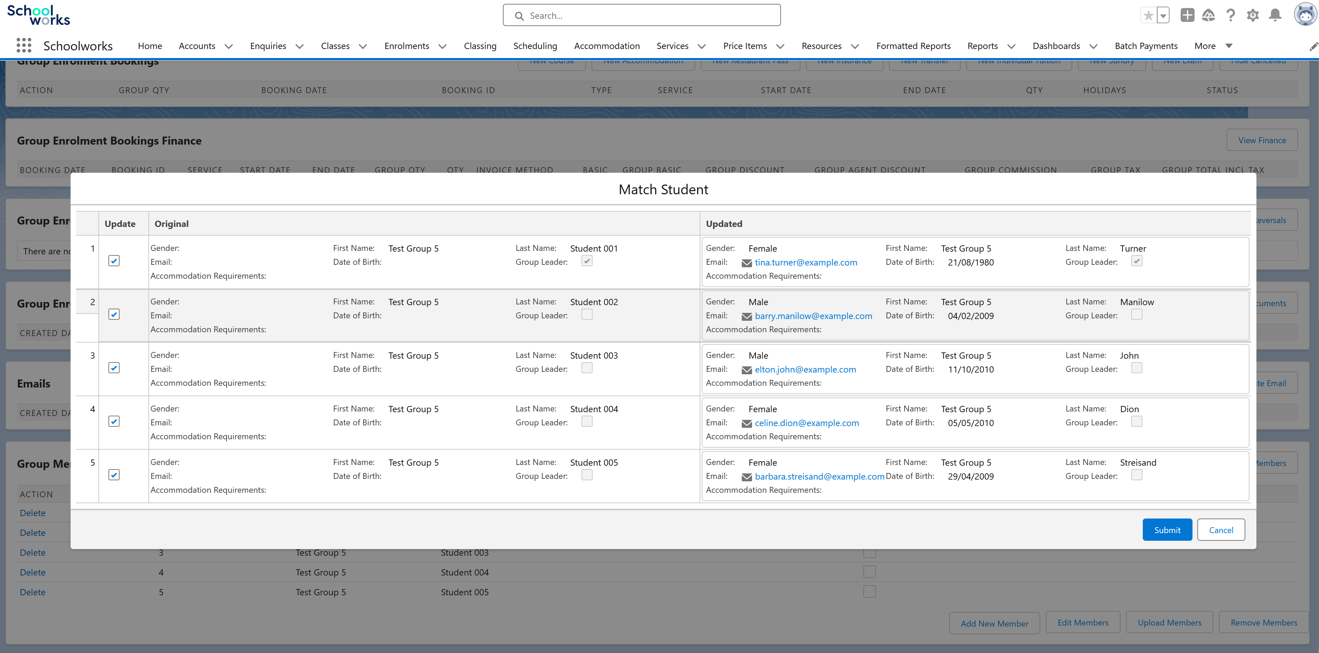This screenshot has height=653, width=1319.
Task: Expand the Services menu chevron
Action: 702,47
